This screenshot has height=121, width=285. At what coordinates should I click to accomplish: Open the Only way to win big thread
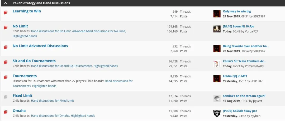(237, 11)
